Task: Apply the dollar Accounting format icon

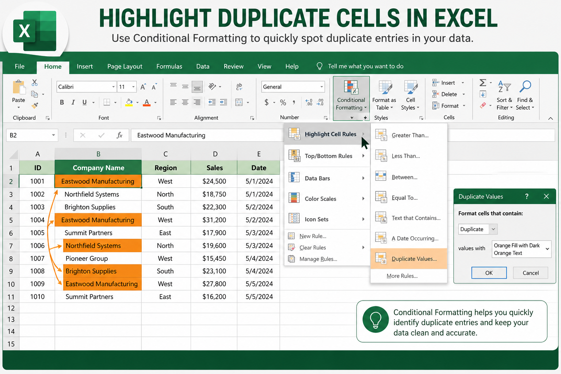Action: pyautogui.click(x=267, y=102)
